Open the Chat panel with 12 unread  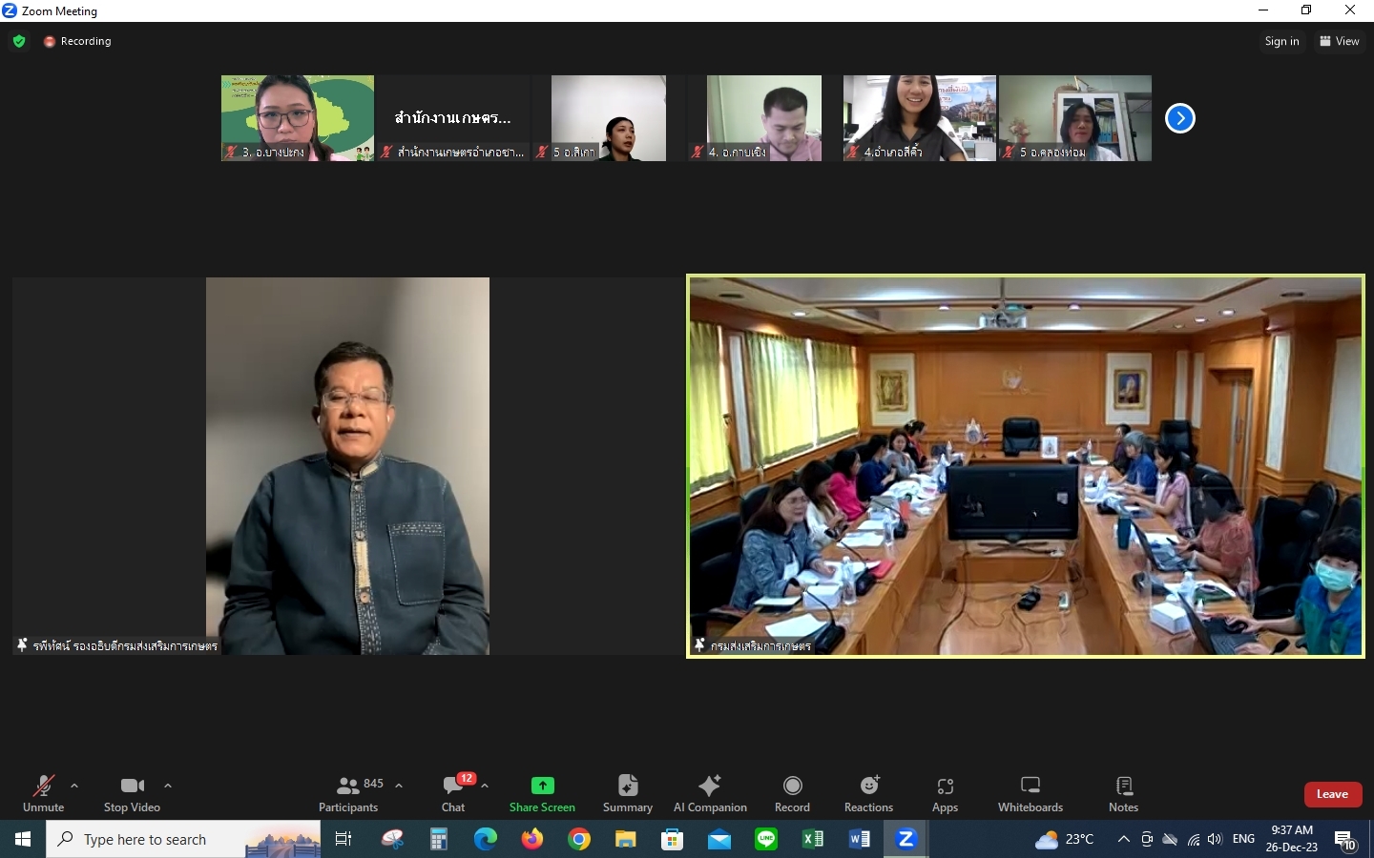point(453,786)
